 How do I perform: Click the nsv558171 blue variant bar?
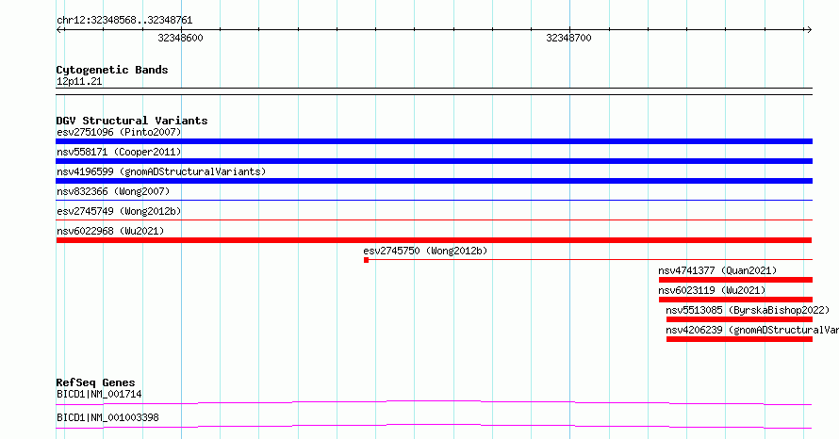click(x=434, y=161)
